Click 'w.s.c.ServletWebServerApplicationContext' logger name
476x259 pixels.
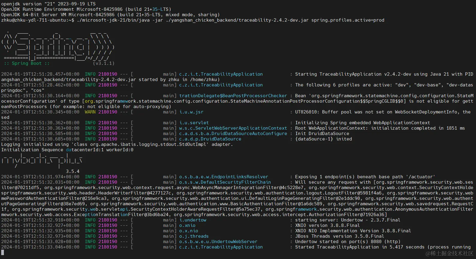[233, 128]
